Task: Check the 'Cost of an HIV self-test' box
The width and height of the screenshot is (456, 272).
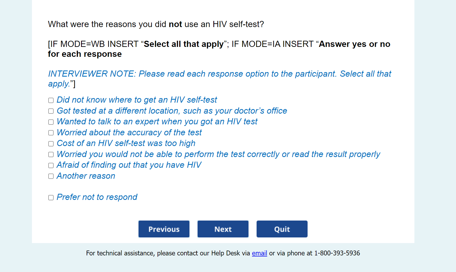Action: [51, 144]
